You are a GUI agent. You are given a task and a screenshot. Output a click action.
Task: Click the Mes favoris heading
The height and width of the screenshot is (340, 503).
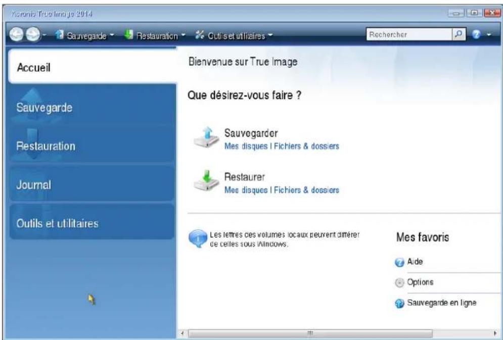[423, 237]
